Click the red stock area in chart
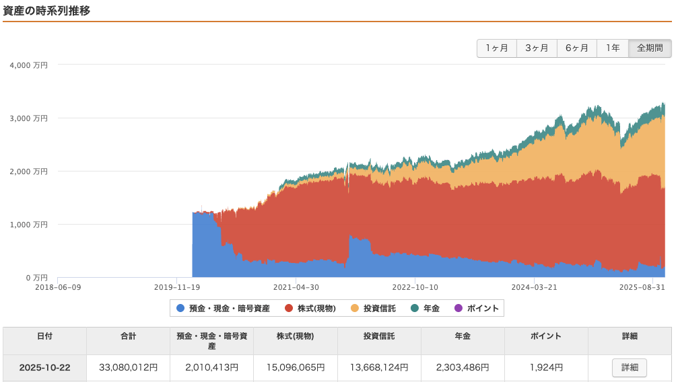This screenshot has height=382, width=676. point(404,215)
